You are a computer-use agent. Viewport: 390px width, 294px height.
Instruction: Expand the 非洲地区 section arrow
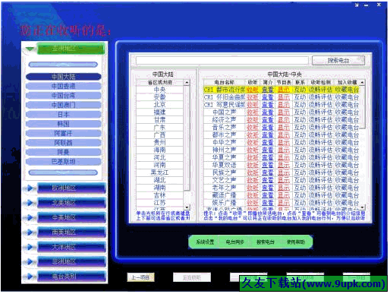30,261
